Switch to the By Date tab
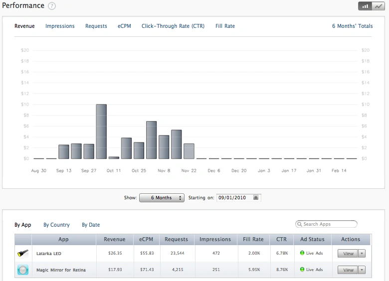 [91, 225]
